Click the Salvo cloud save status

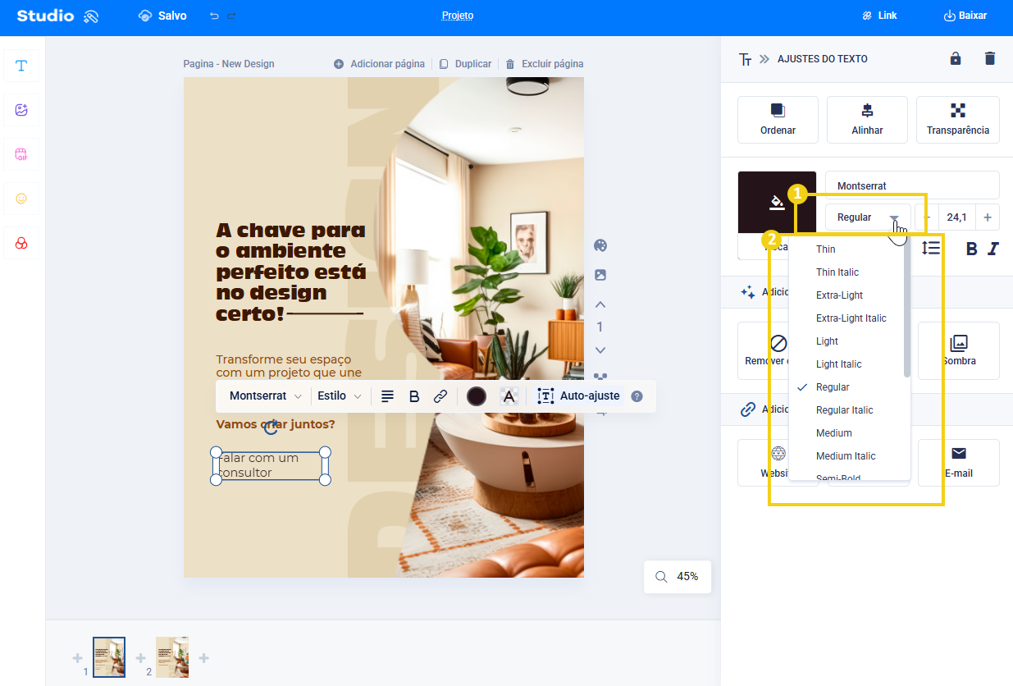(x=162, y=16)
